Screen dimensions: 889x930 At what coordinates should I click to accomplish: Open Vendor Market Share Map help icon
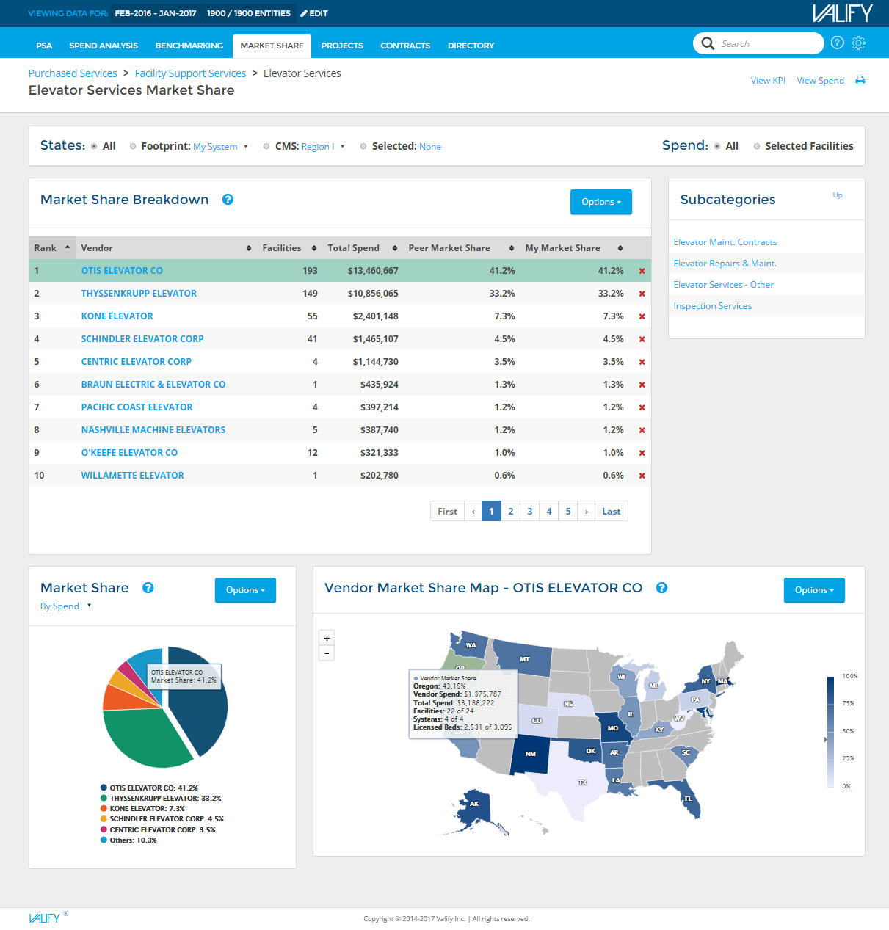pos(661,588)
